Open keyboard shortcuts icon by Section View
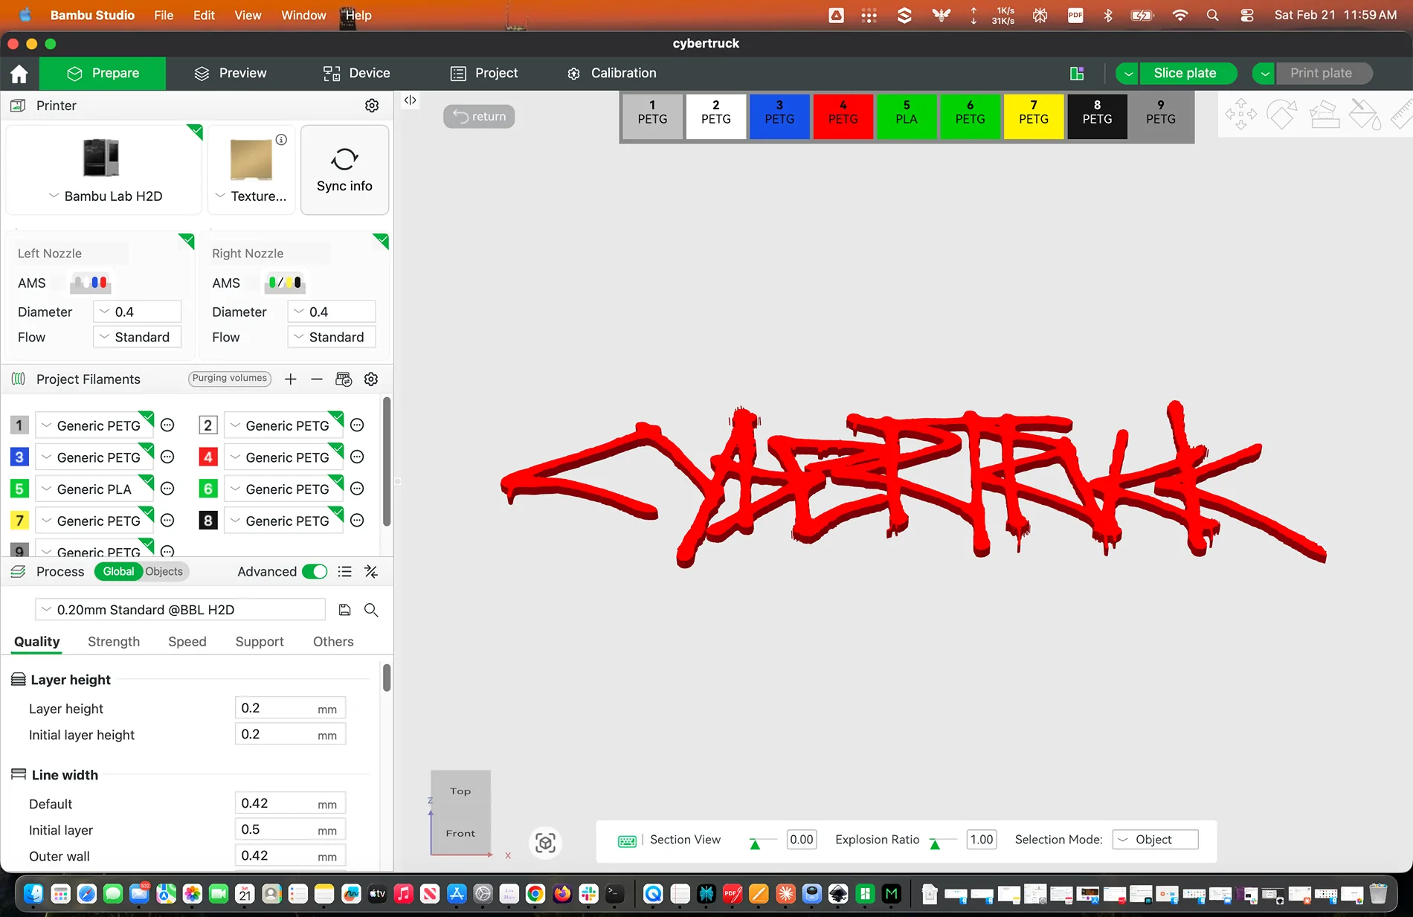1413x917 pixels. tap(627, 840)
